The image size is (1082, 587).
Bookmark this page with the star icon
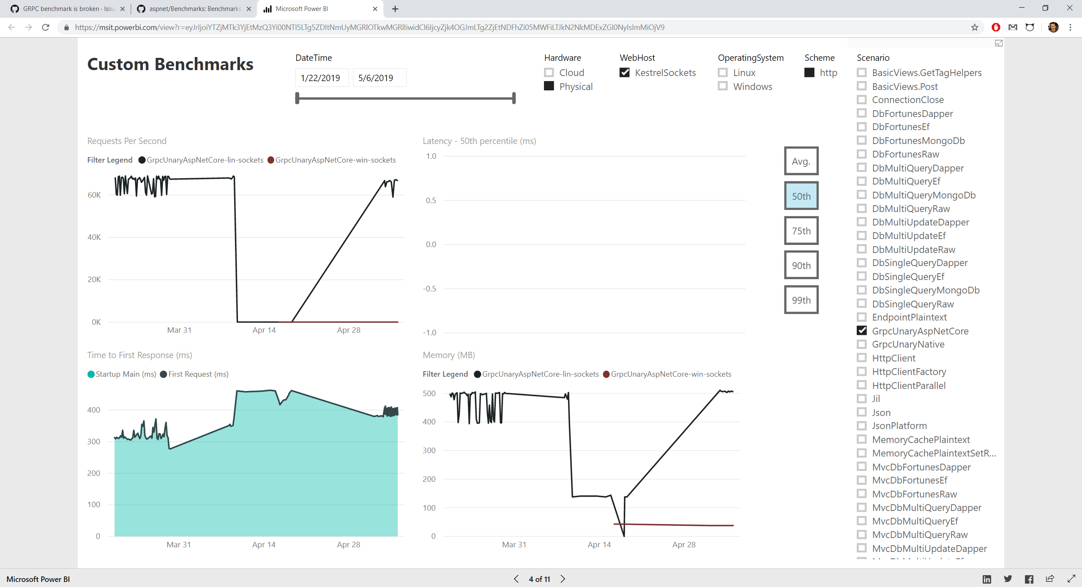(975, 27)
